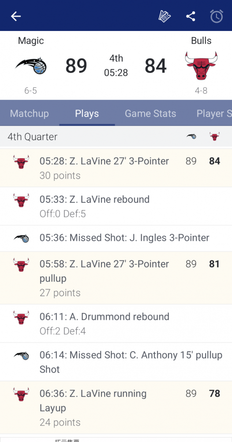This screenshot has width=232, height=442.
Task: Collapse the 4th Quarter section header
Action: tap(116, 137)
